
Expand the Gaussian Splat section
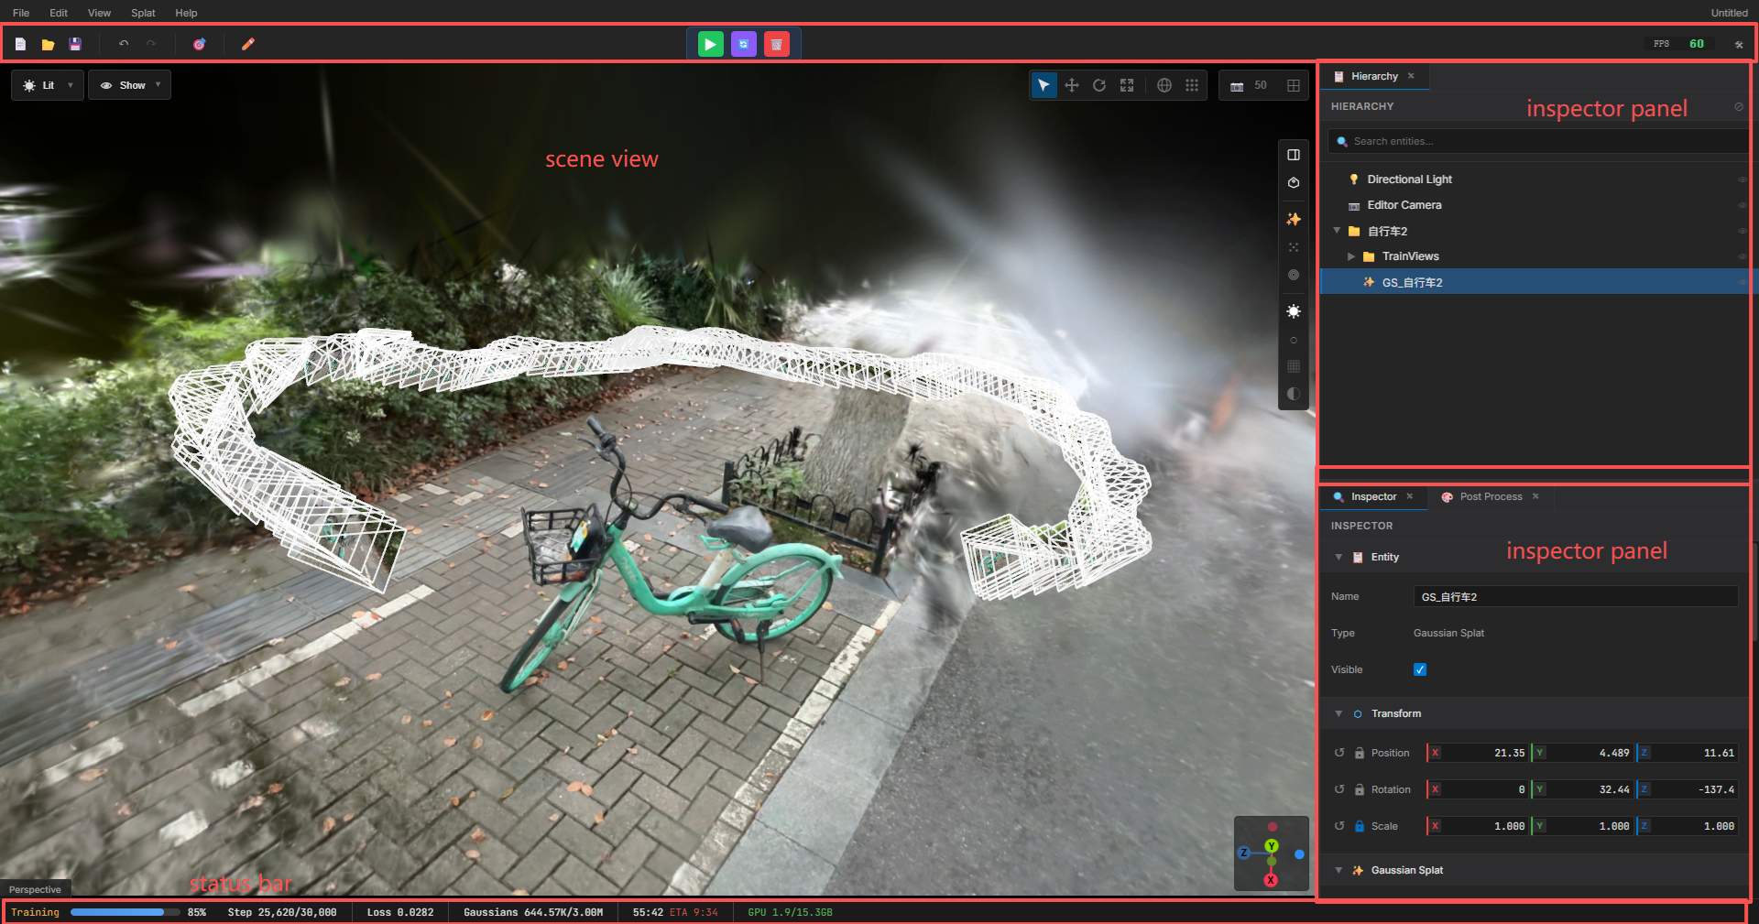click(1338, 870)
